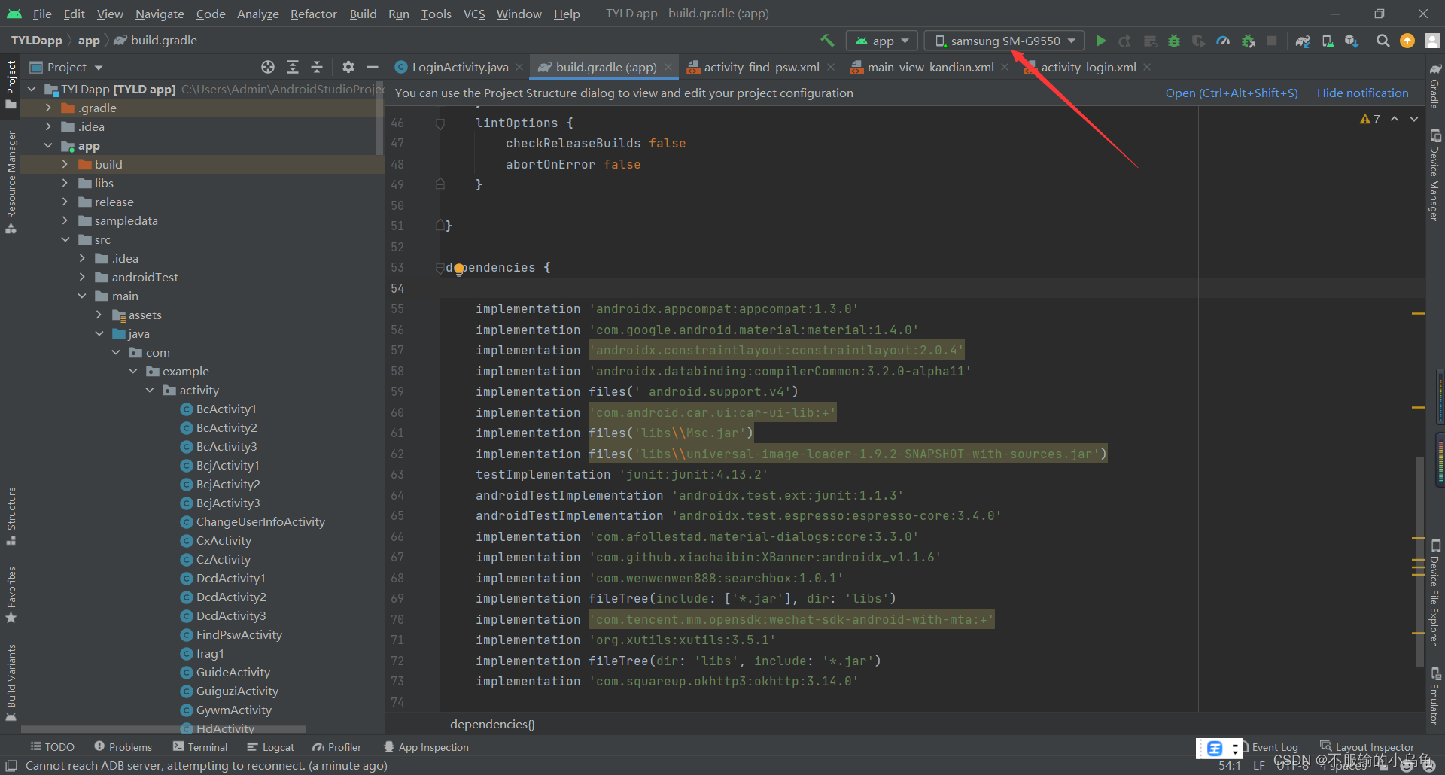This screenshot has height=775, width=1445.
Task: Open the Problems tool window
Action: pos(123,747)
